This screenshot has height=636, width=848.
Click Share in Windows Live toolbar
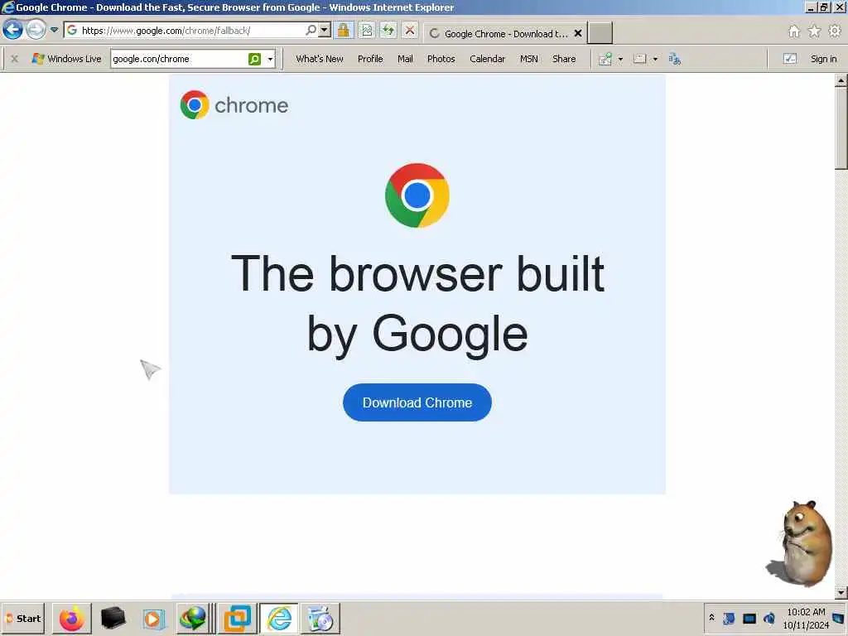tap(564, 59)
